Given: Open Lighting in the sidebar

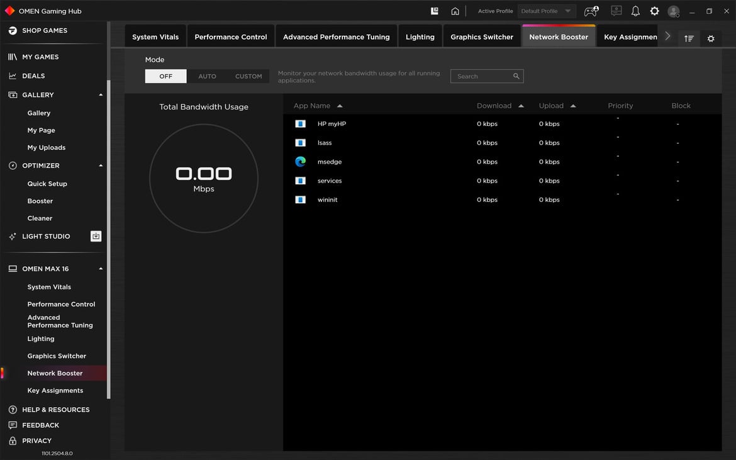Looking at the screenshot, I should click(x=41, y=339).
